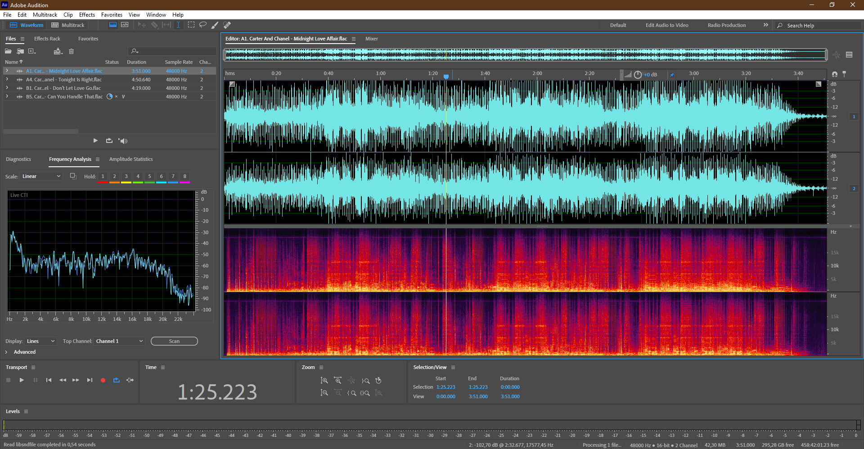Screen dimensions: 864x449
Task: Switch to Waveform view
Action: (27, 25)
